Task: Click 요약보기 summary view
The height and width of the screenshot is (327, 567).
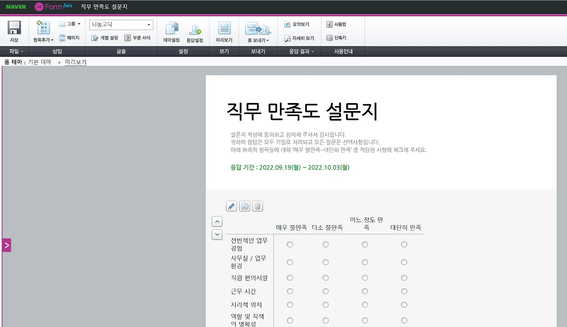Action: pyautogui.click(x=297, y=24)
